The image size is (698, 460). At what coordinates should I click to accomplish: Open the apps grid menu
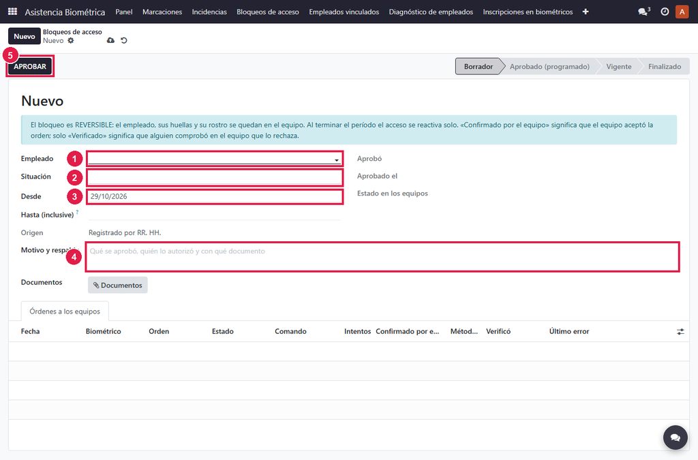click(x=12, y=12)
